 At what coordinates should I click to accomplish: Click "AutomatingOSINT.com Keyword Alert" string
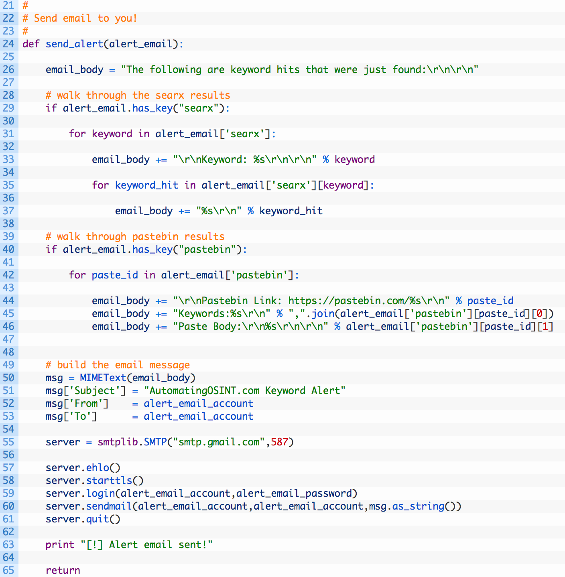click(x=245, y=390)
